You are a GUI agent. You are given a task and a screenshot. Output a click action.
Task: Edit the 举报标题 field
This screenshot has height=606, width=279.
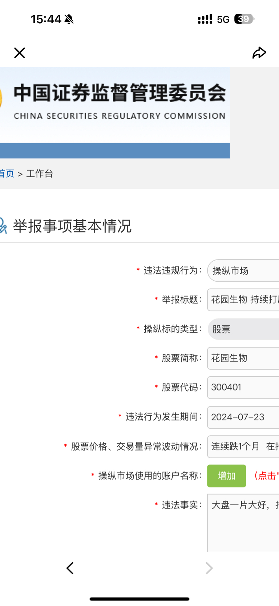coord(243,300)
